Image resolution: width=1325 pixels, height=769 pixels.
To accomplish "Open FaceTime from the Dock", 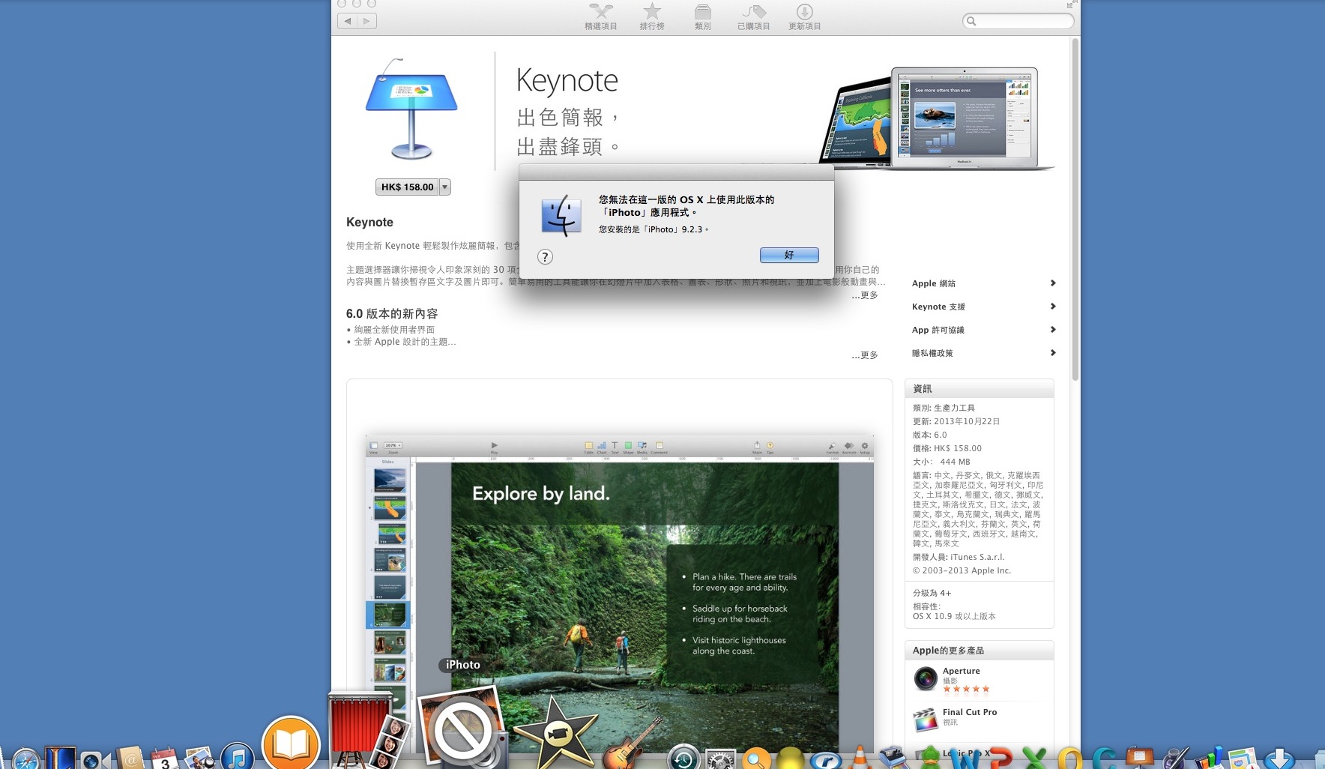I will tap(94, 759).
